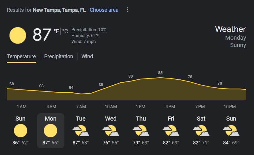Click the large sunny current weather icon
Viewport: 254px width, 155px height.
tap(18, 35)
